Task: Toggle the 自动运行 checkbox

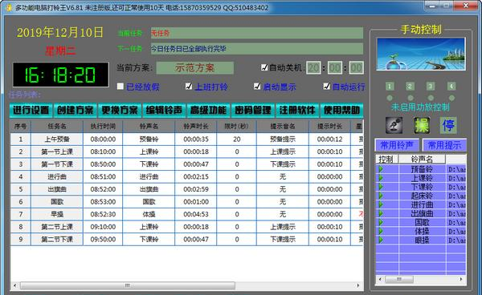Action: click(327, 87)
